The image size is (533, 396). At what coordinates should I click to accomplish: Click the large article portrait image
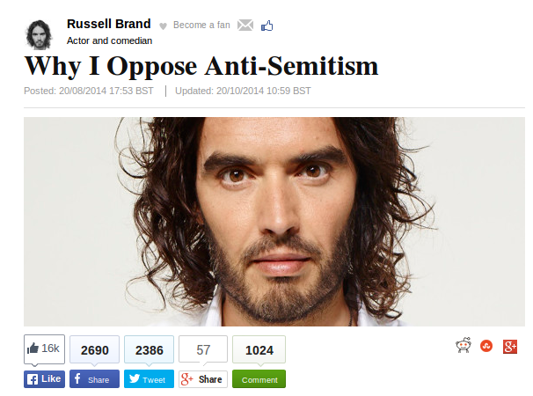[274, 222]
